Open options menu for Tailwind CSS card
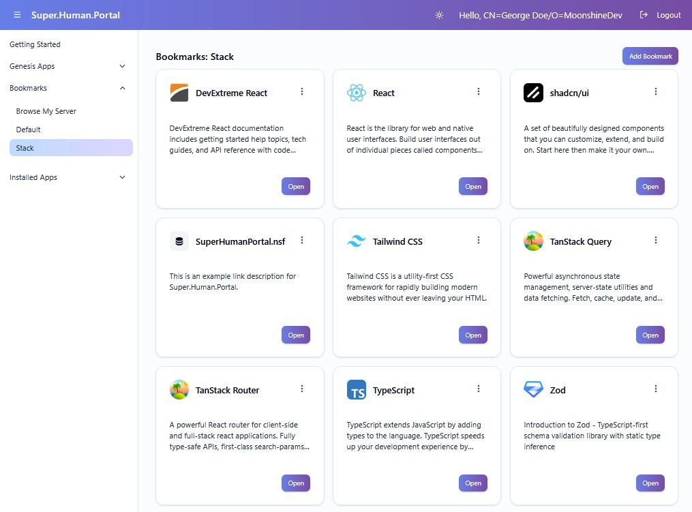692x512 pixels. pyautogui.click(x=479, y=240)
